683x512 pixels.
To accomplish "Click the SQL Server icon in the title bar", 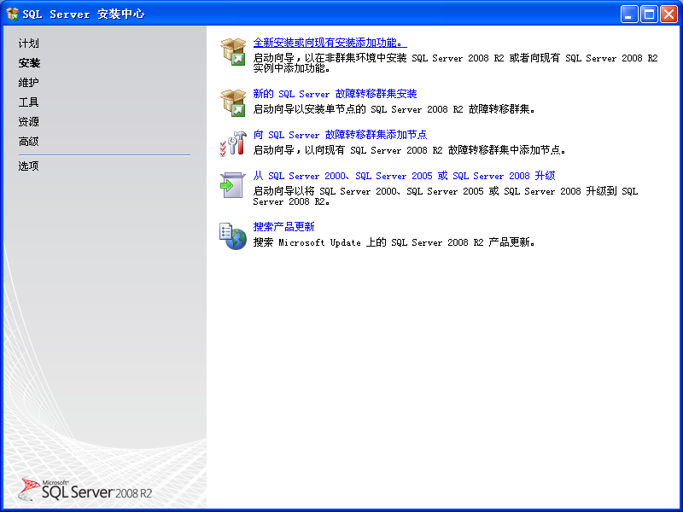I will tap(13, 13).
